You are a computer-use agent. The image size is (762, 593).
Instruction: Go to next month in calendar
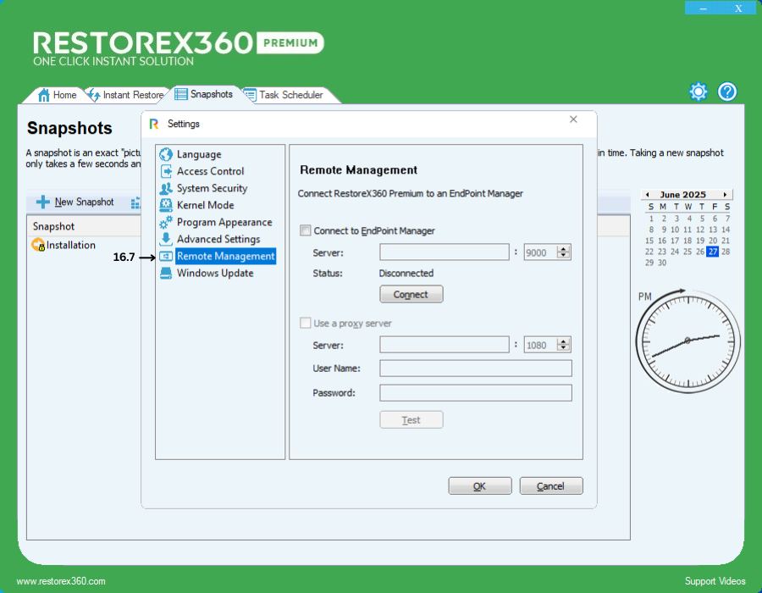725,195
